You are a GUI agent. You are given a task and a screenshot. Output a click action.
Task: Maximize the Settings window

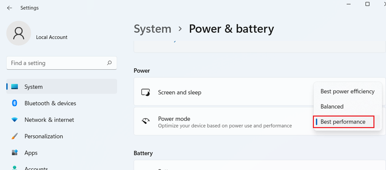point(367,4)
